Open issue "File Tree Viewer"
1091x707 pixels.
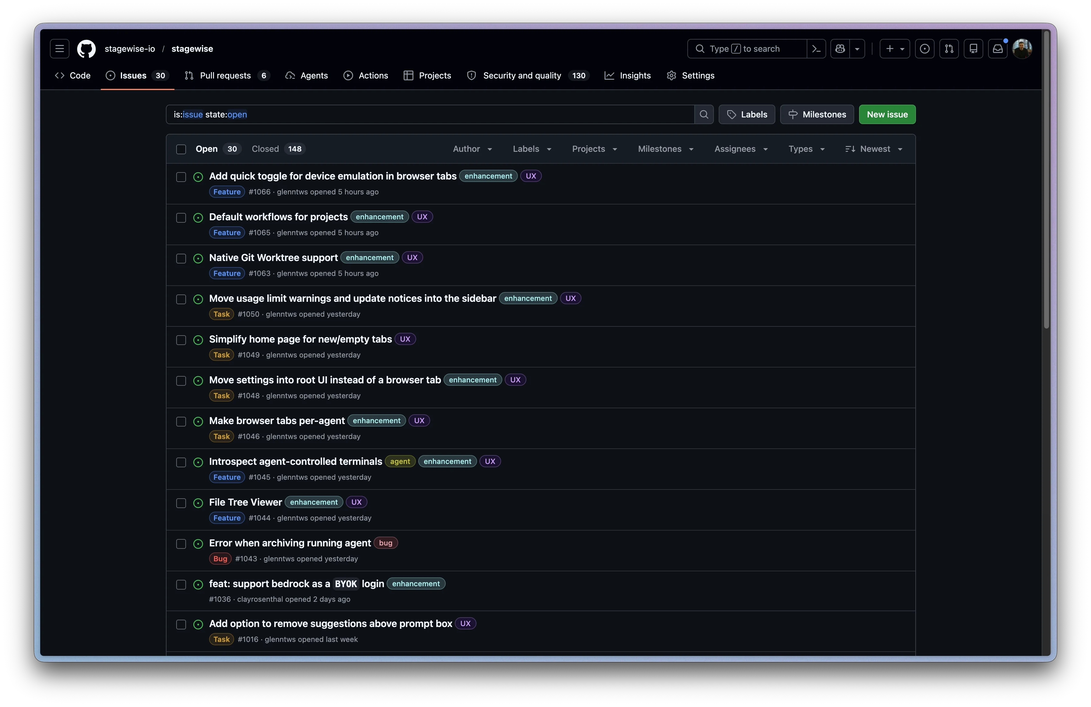click(245, 502)
